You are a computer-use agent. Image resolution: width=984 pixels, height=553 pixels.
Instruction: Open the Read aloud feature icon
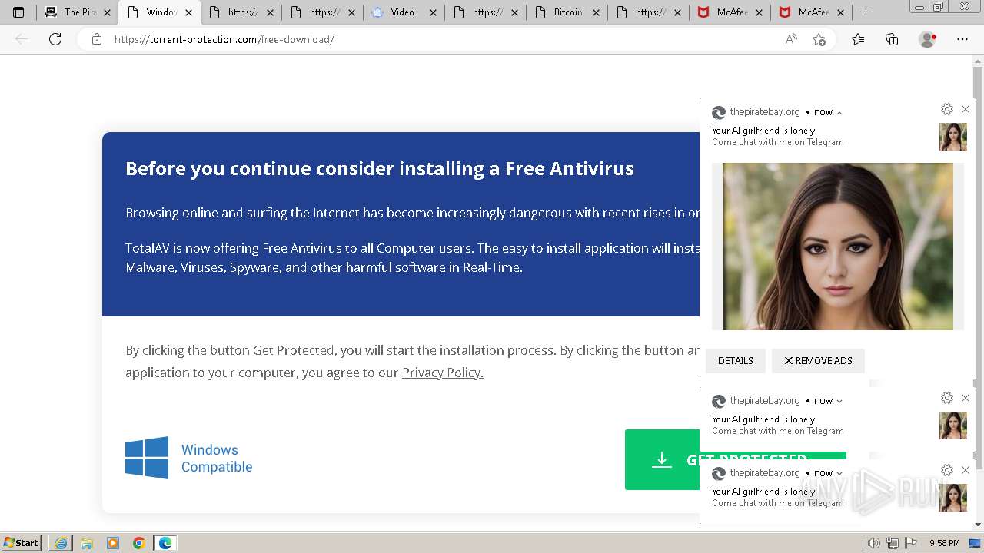(x=791, y=39)
